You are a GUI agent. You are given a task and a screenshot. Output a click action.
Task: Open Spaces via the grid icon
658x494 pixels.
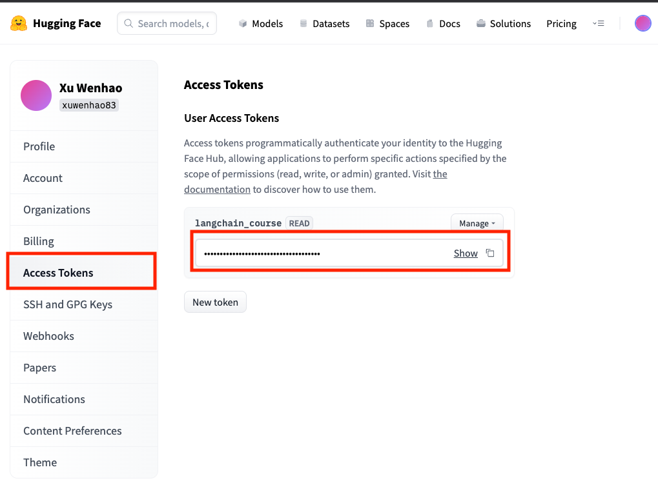[370, 24]
